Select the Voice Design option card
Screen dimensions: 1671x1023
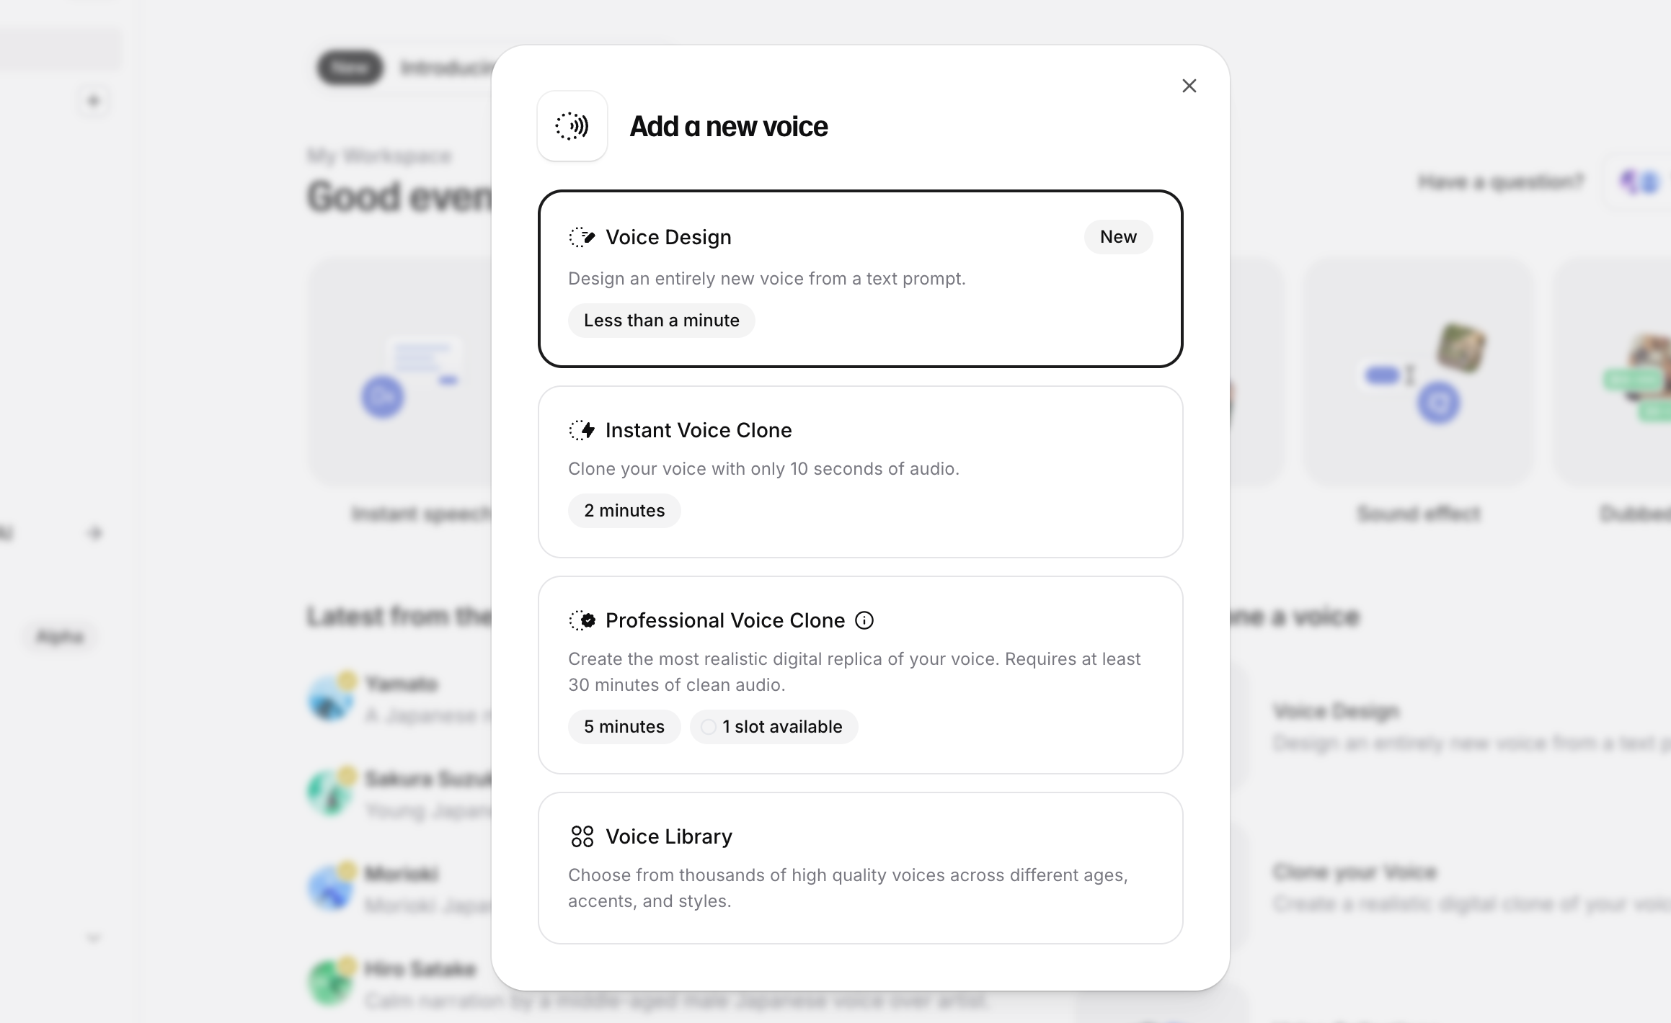(x=861, y=279)
